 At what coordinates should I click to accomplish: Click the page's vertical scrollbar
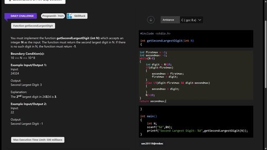(265, 55)
